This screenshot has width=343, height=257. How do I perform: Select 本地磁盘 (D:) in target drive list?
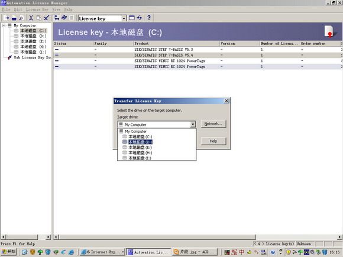pyautogui.click(x=140, y=142)
